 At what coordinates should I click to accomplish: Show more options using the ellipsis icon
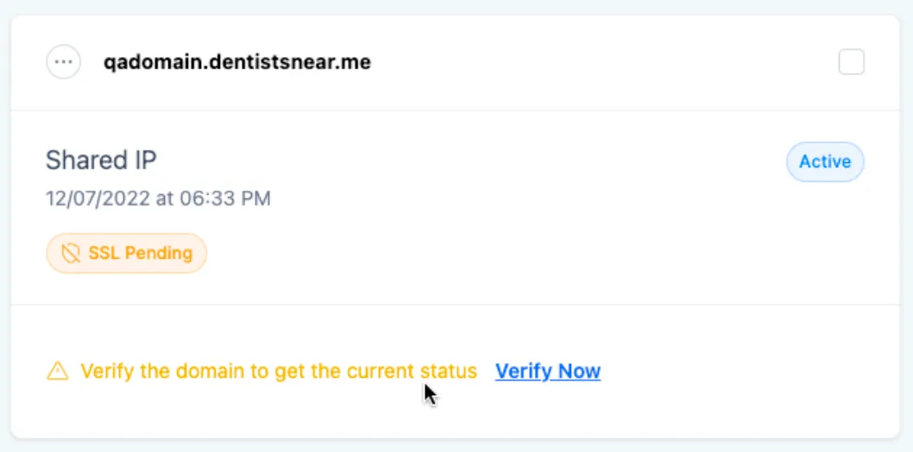click(x=64, y=61)
